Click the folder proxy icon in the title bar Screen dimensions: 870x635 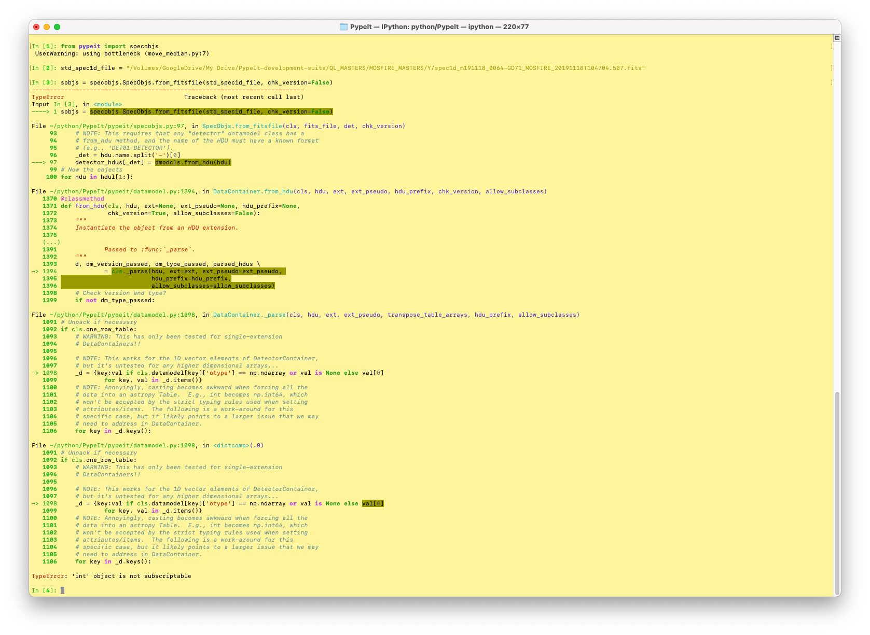click(344, 26)
